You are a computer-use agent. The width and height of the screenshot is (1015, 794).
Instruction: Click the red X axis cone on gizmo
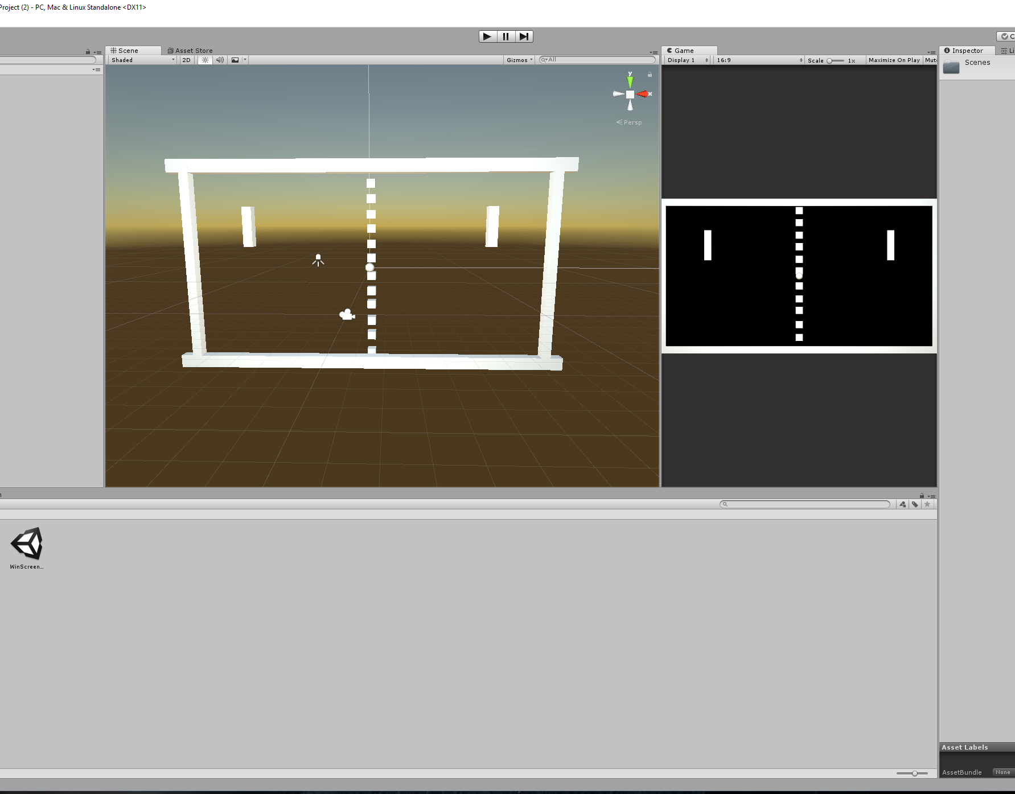pos(643,94)
